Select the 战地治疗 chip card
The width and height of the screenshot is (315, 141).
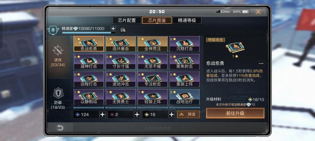(x=184, y=97)
